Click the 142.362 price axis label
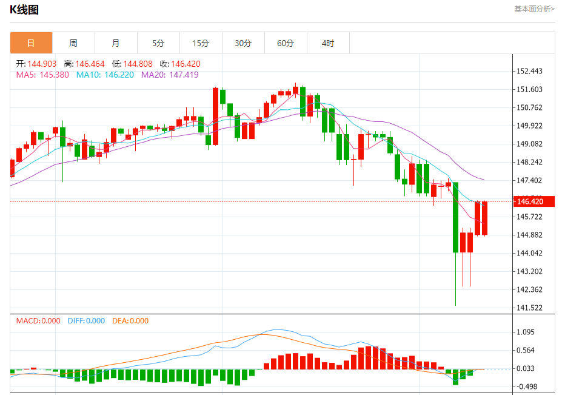This screenshot has width=562, height=395. [529, 289]
